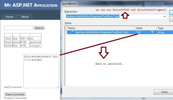Open the Home menu tab
Image resolution: width=173 pixels, height=100 pixels.
click(x=9, y=17)
